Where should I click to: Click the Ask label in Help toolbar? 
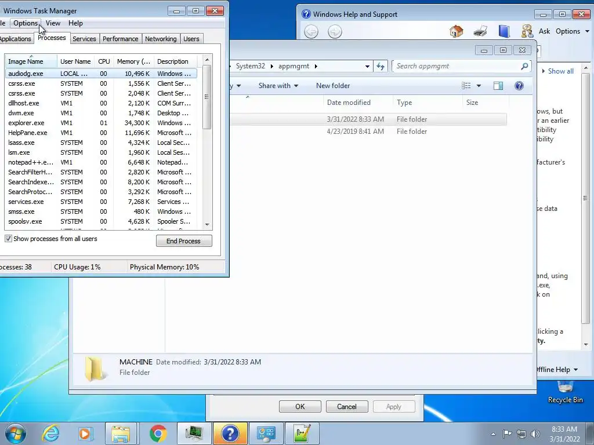tap(544, 31)
